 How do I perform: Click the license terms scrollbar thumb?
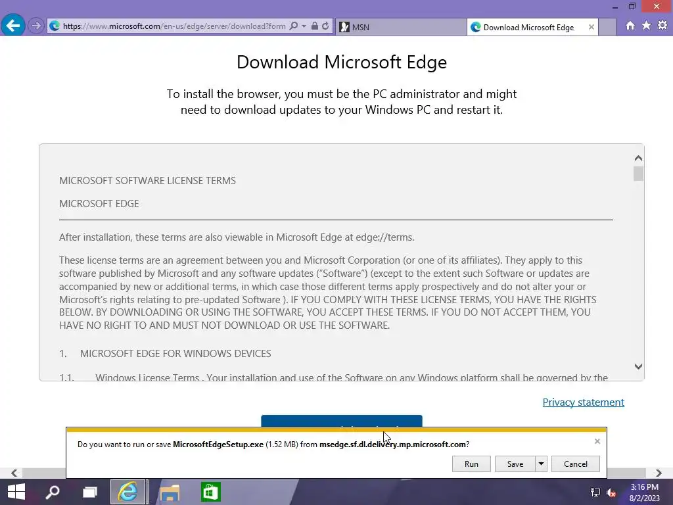click(x=638, y=174)
